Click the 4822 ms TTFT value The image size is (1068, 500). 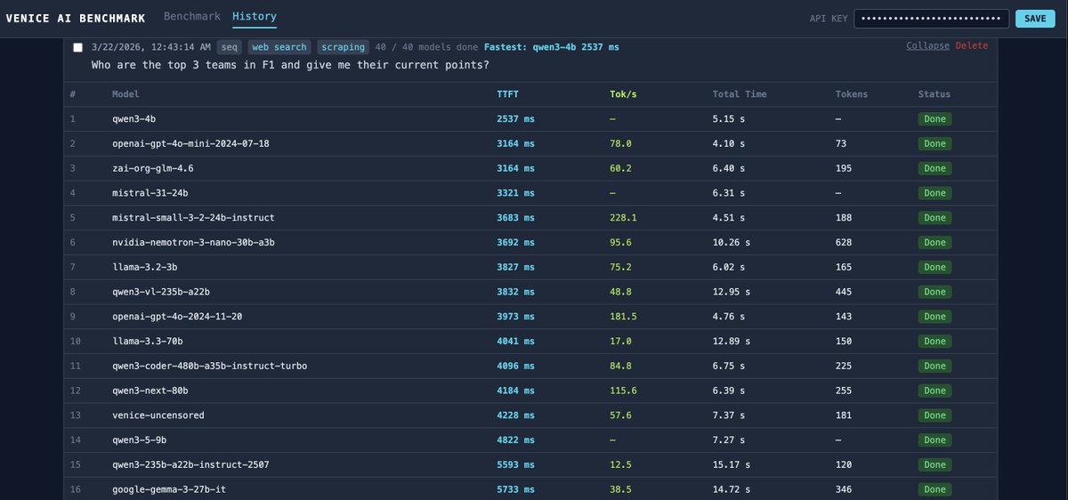tap(516, 440)
